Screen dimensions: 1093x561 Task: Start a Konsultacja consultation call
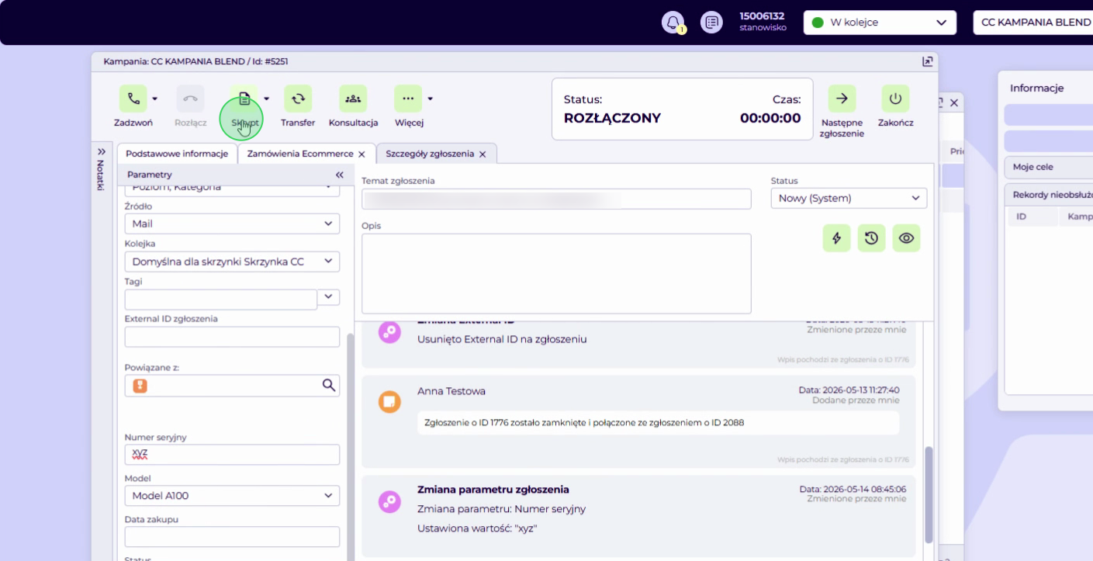tap(353, 99)
